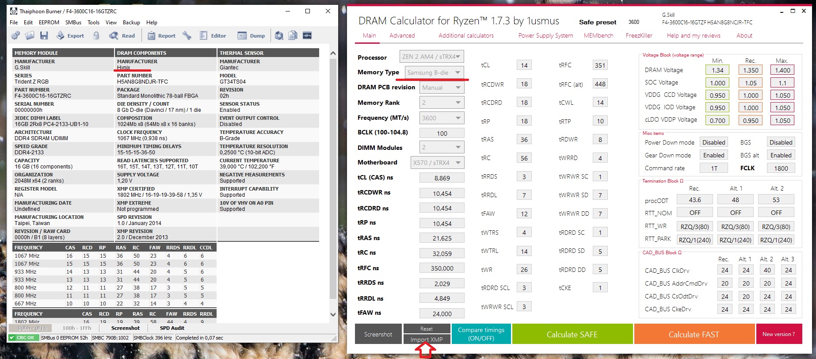Click the DRAM Voltage Rec. value 1.350
The width and height of the screenshot is (816, 359).
pos(751,70)
